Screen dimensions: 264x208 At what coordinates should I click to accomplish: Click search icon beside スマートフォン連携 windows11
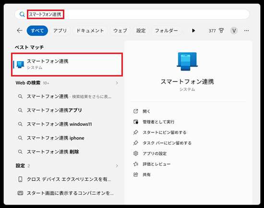[20, 124]
